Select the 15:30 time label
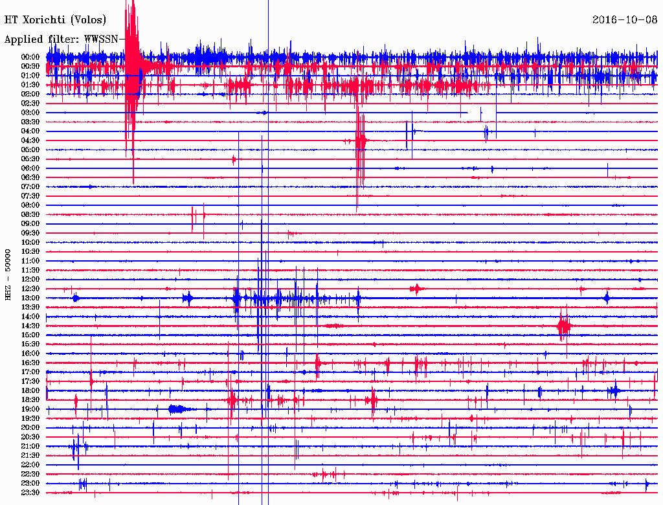The image size is (663, 505). 30,344
